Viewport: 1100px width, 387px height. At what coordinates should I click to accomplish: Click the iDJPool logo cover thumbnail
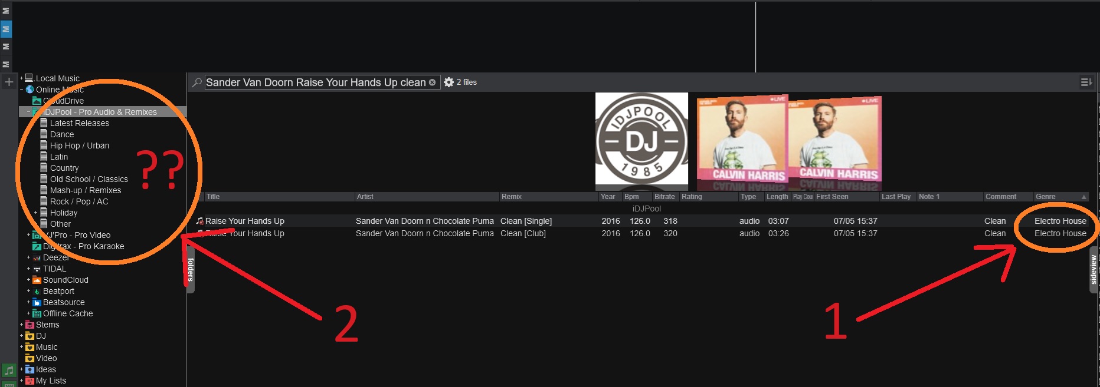(641, 138)
